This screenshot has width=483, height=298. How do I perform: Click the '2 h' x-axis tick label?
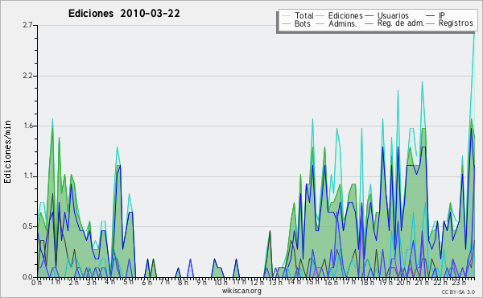(73, 282)
